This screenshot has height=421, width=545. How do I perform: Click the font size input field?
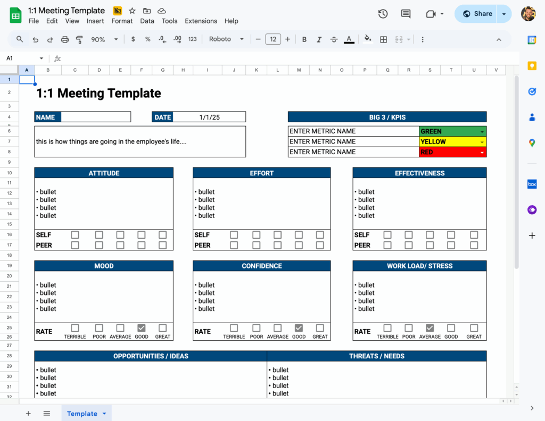tap(273, 39)
